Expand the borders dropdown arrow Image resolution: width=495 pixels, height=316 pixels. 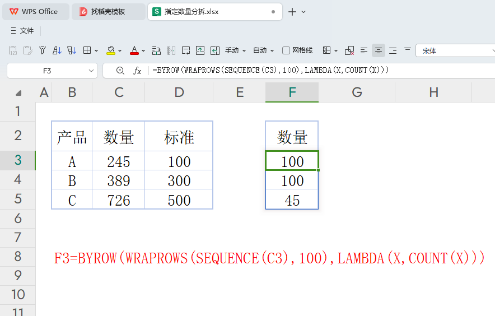coord(96,50)
